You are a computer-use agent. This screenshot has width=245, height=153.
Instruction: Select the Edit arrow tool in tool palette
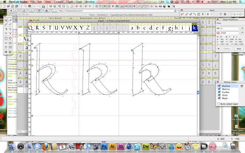click(x=6, y=20)
